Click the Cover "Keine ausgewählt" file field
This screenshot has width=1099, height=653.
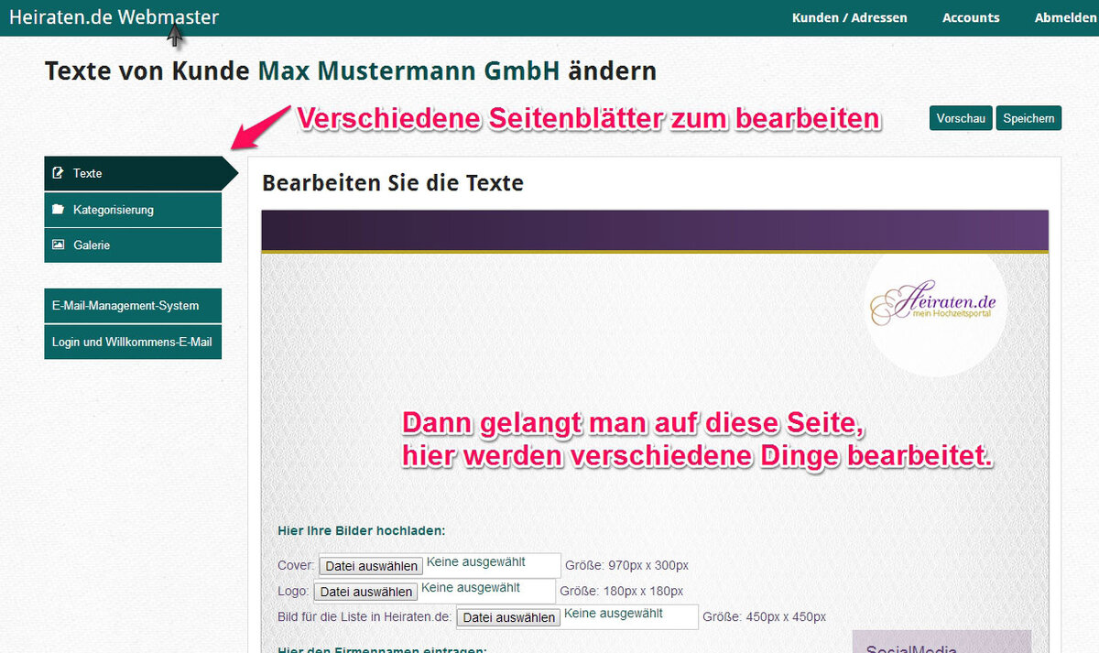click(493, 564)
